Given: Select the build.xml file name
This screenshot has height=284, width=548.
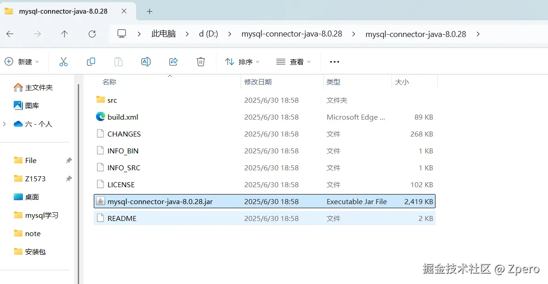Looking at the screenshot, I should click(123, 117).
